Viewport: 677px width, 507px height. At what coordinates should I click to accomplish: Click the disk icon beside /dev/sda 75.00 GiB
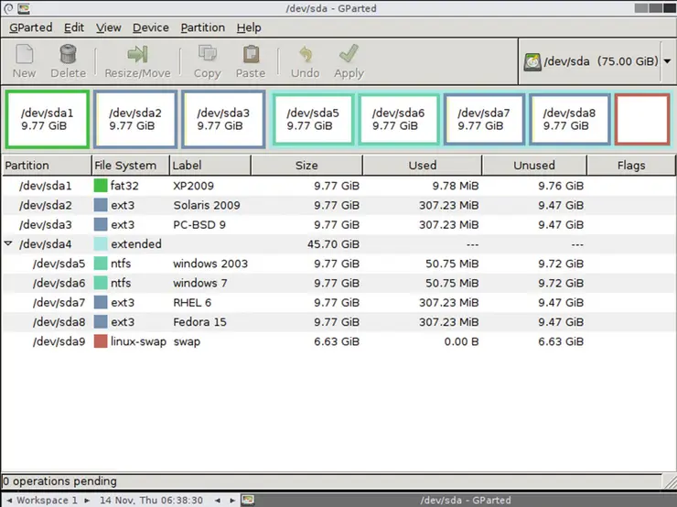(532, 62)
